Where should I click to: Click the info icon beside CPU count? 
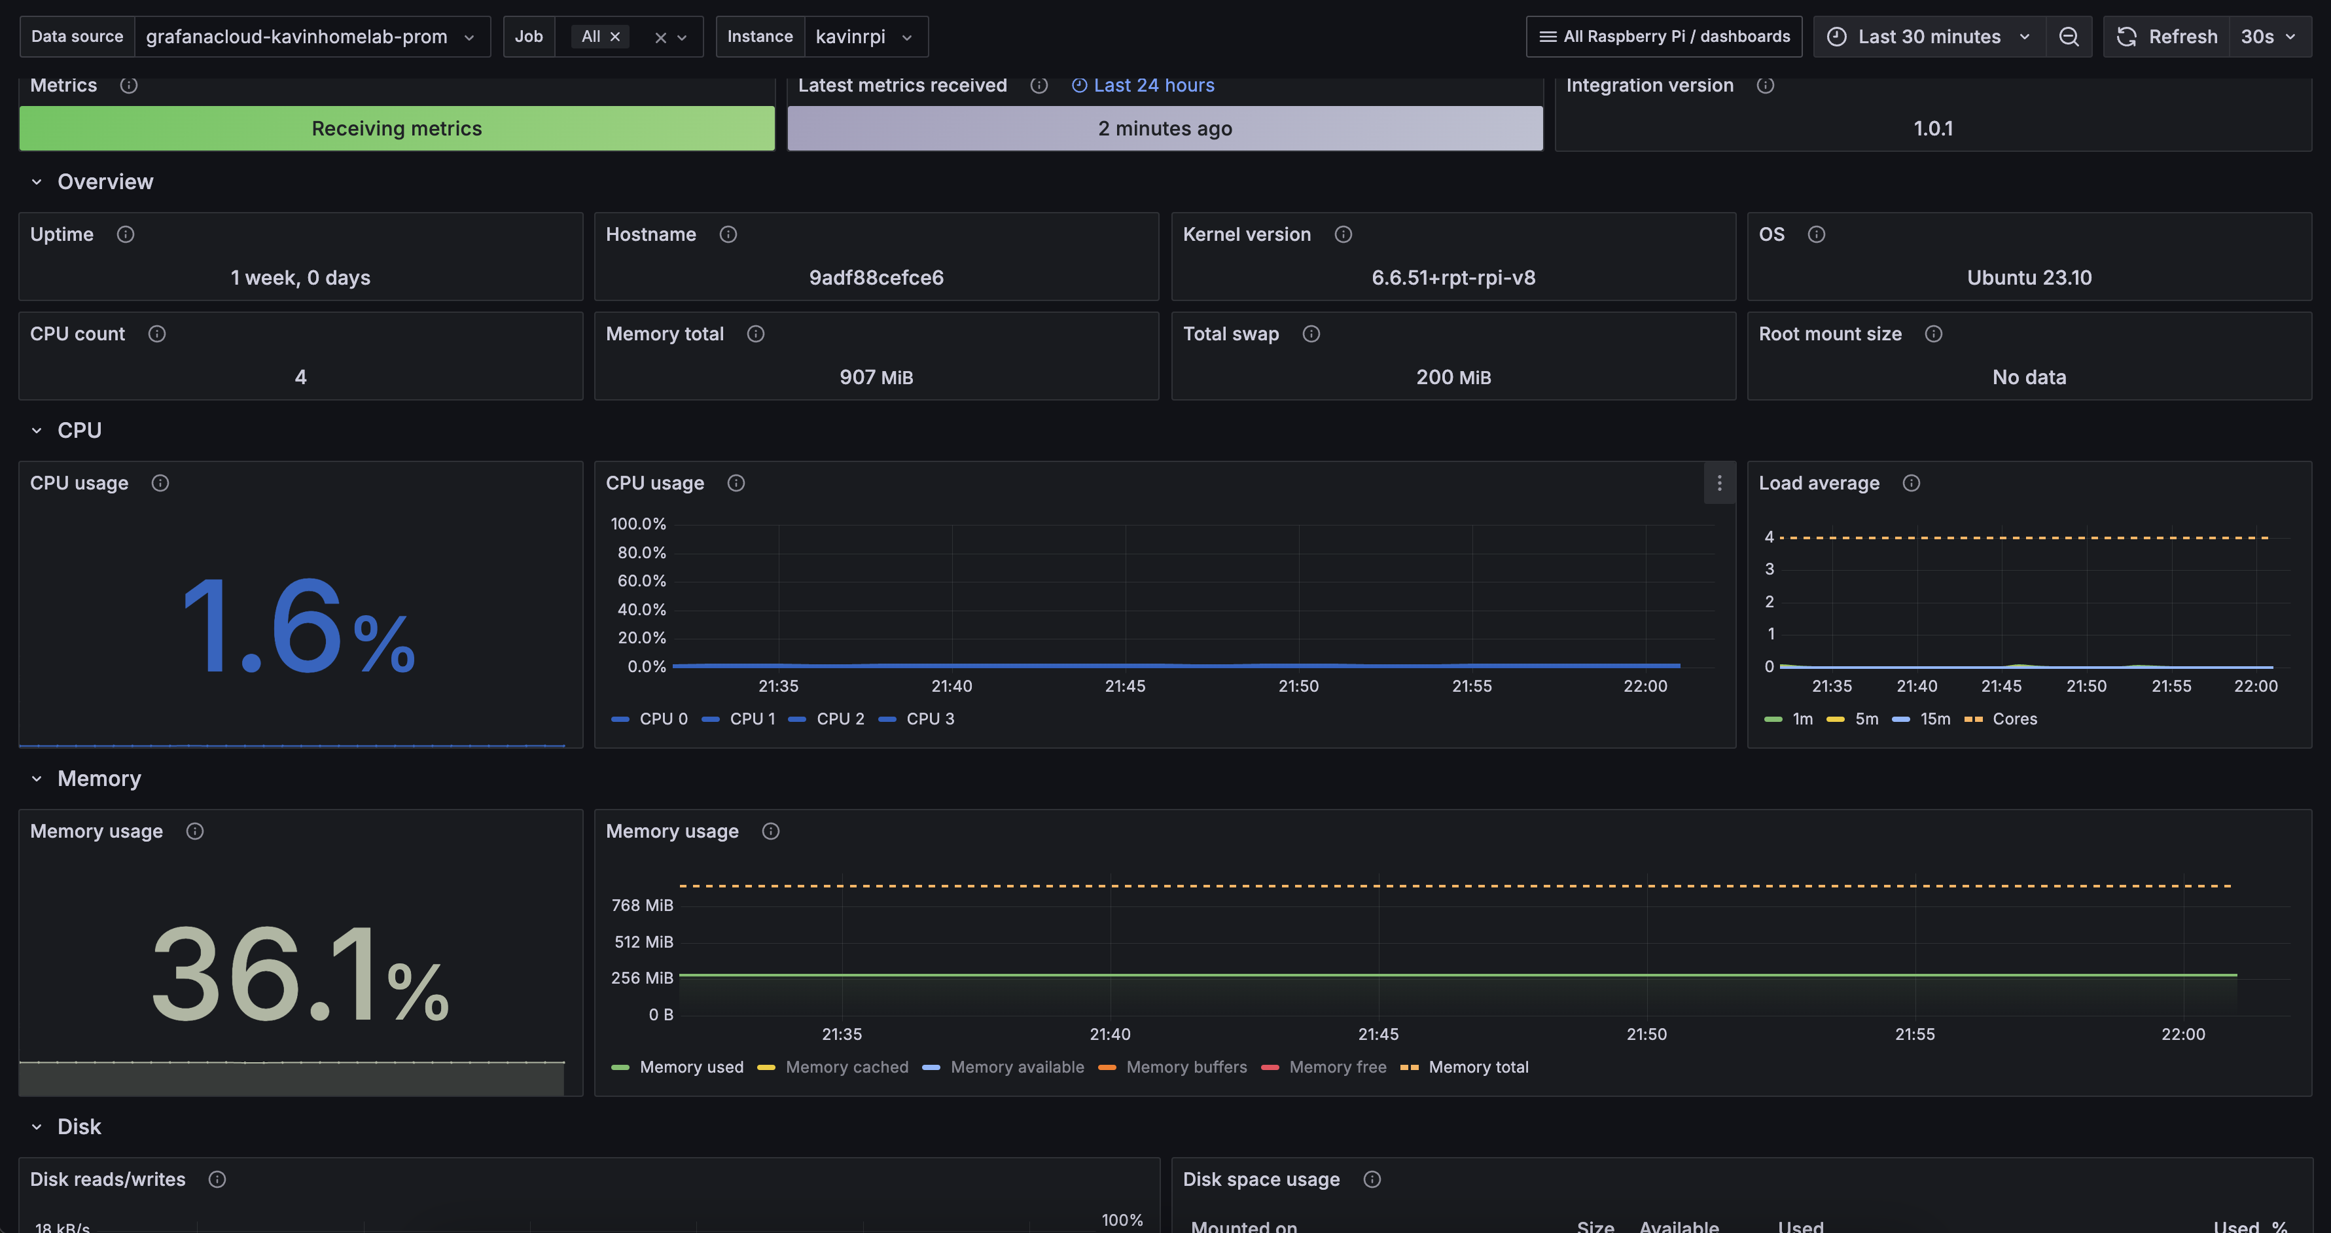pyautogui.click(x=158, y=334)
